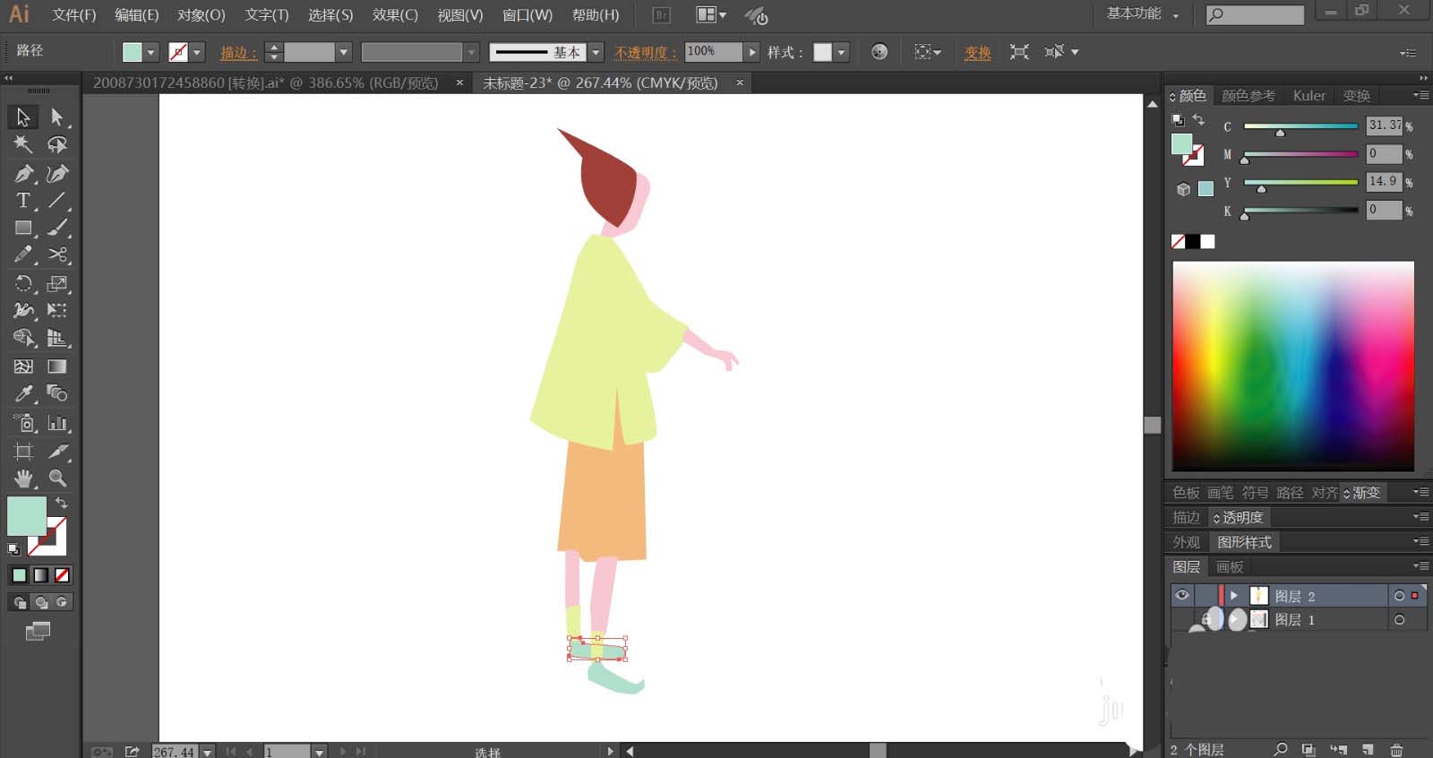Image resolution: width=1433 pixels, height=758 pixels.
Task: Select the Eyedropper tool
Action: tap(23, 393)
